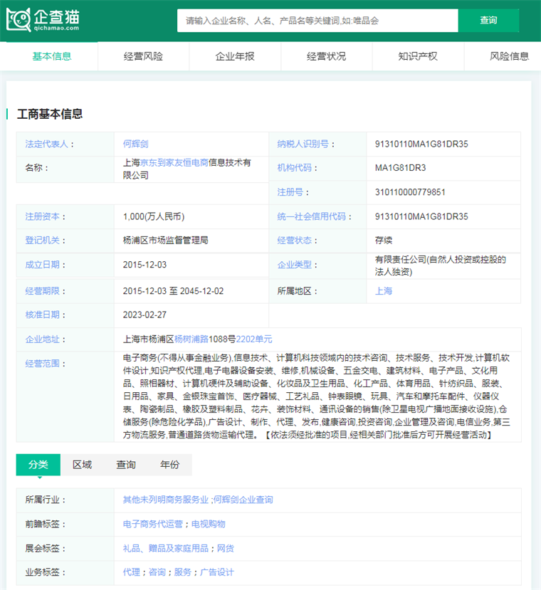The height and width of the screenshot is (590, 541).
Task: Click the 杨浦区市场监督管理局 value
Action: pos(166,241)
